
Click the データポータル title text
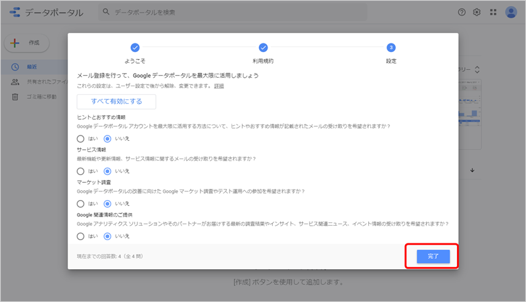55,13
